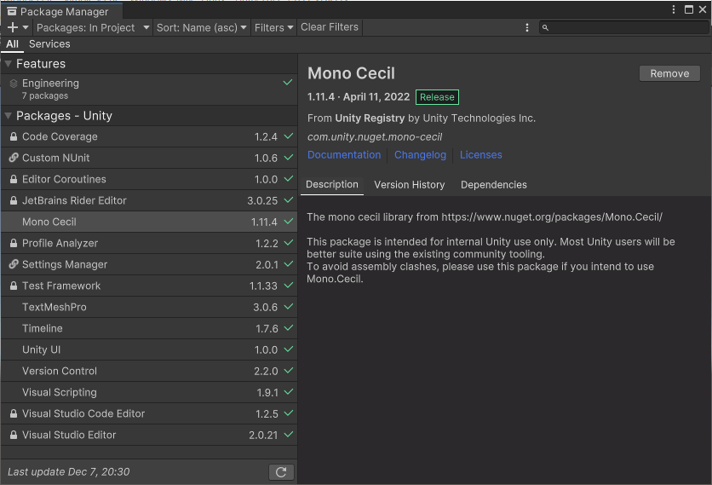Click the Last update Dec 7, 20:30 text
Screen dimensions: 712x485
click(69, 472)
